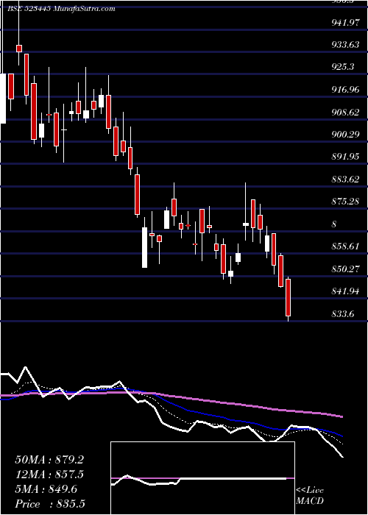Click the Live MACD inset chart box

click(202, 478)
